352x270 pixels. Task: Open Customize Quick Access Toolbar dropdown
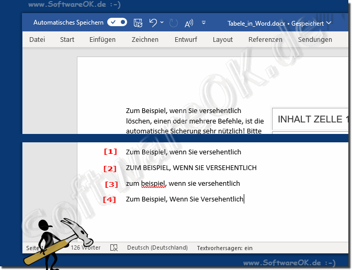[203, 22]
